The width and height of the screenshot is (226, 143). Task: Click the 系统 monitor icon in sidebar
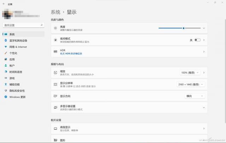coord(6,34)
